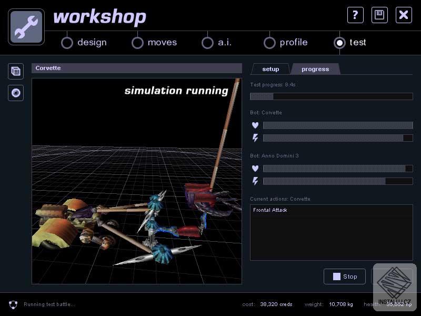Viewport: 421px width, 316px height.
Task: Click the Frontal Attack action entry
Action: [270, 210]
